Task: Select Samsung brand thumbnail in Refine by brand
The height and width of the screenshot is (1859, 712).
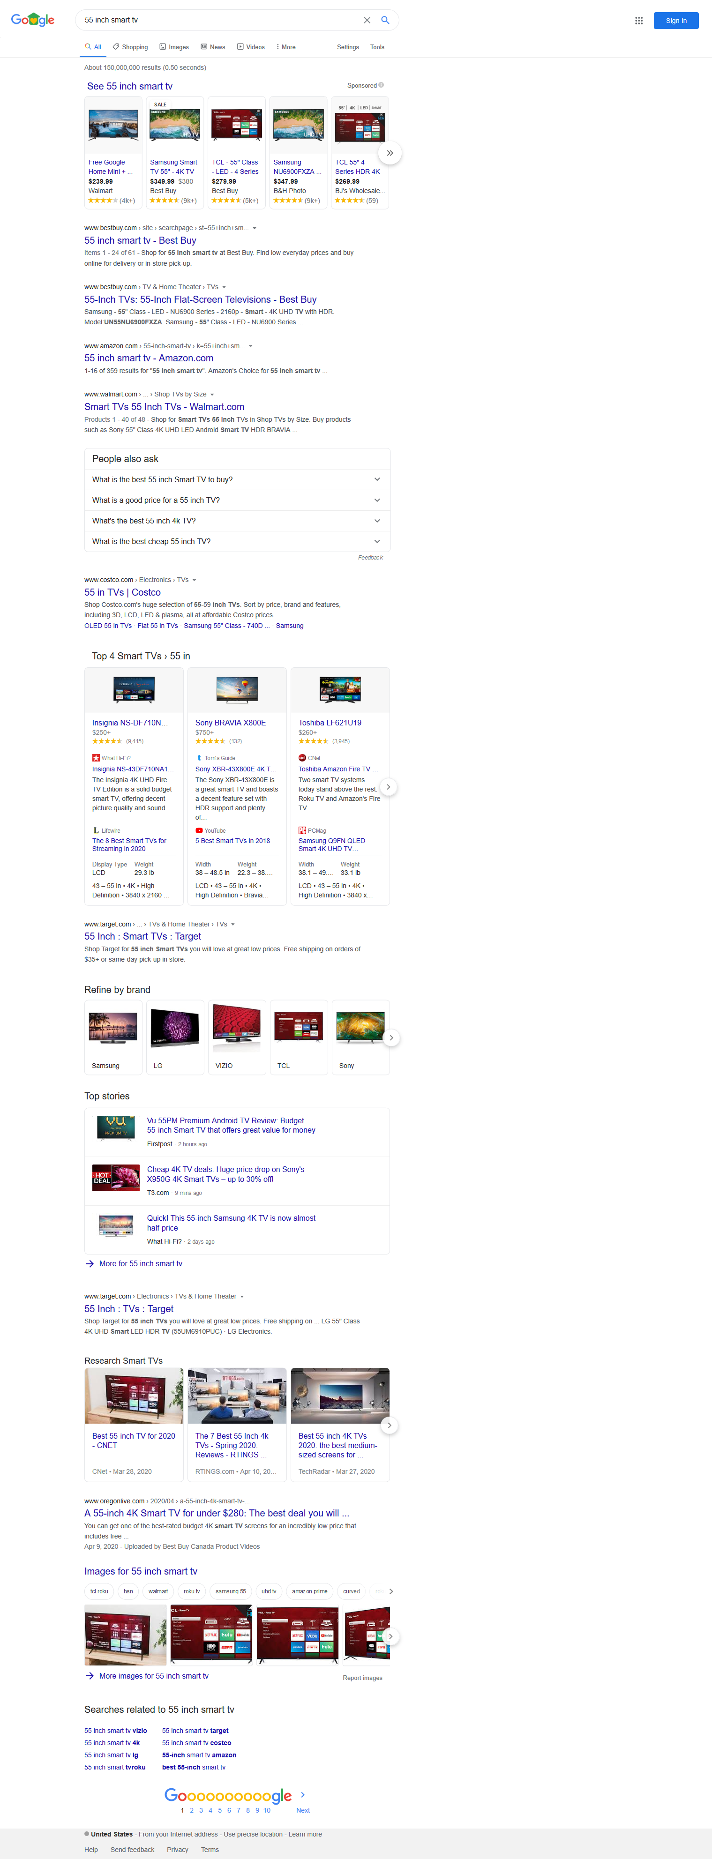Action: 113,1037
